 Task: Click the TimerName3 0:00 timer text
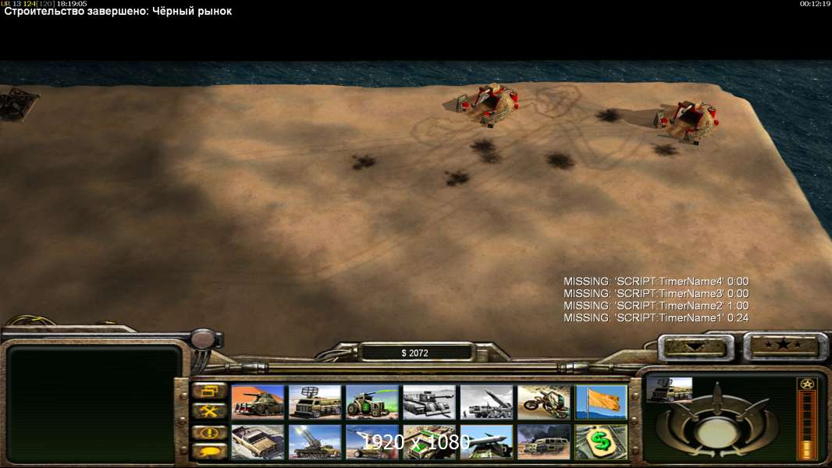coord(656,293)
